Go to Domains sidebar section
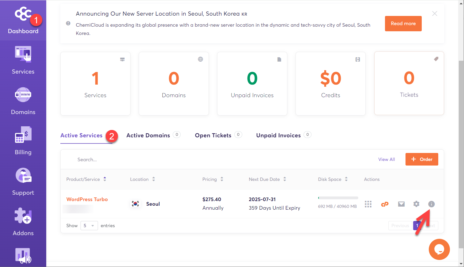Screen dimensions: 464x267 [23, 101]
